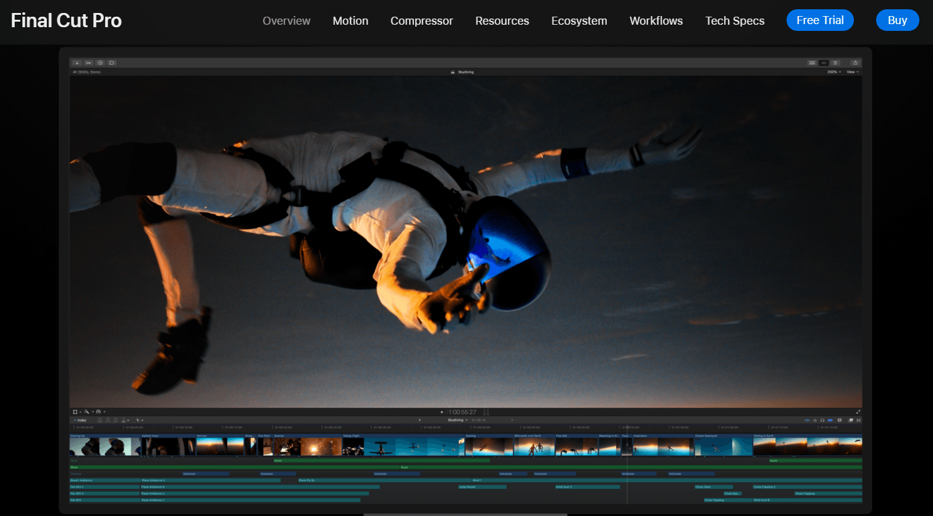Click the Extensions icon after Background Tasks
The height and width of the screenshot is (516, 933).
pos(112,62)
